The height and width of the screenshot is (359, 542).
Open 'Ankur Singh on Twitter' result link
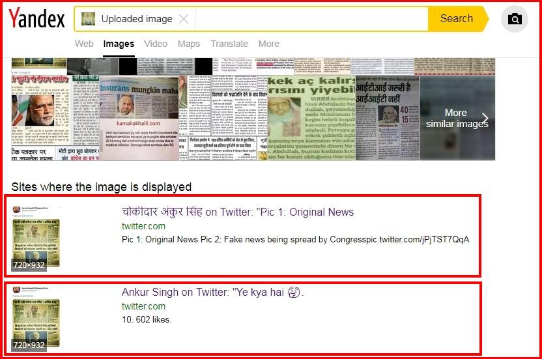coord(212,293)
